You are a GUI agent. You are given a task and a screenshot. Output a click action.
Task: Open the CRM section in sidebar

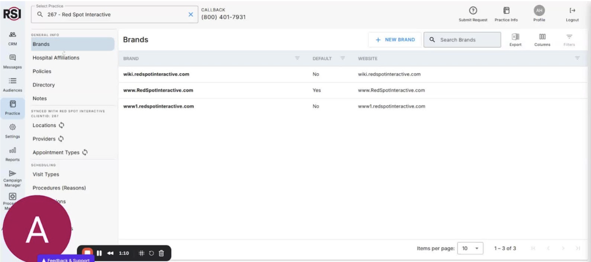tap(12, 38)
